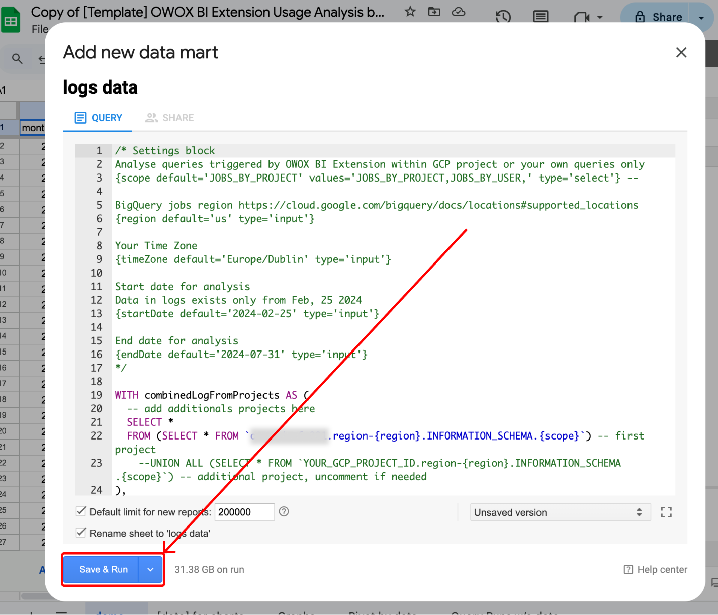Open the Save & Run options arrow
Screen dimensions: 718x615
coord(151,569)
